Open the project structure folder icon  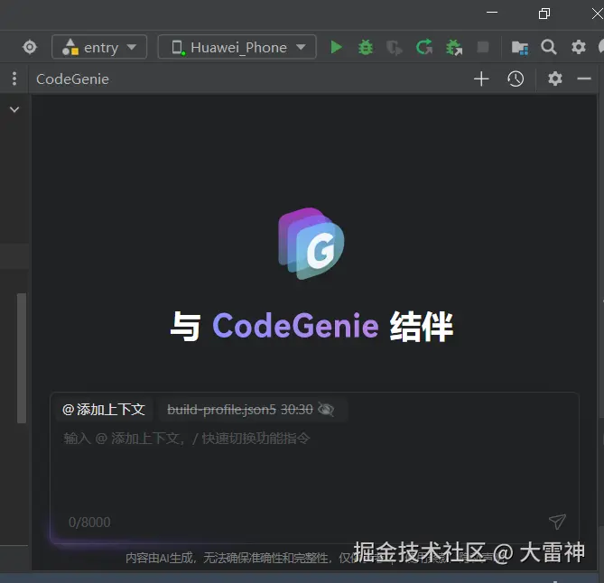tap(520, 48)
